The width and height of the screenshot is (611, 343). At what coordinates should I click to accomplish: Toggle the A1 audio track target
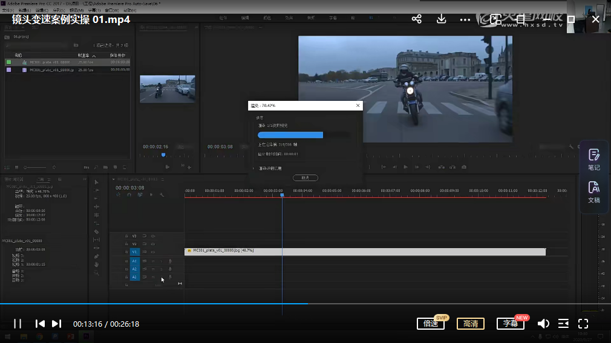(x=134, y=261)
